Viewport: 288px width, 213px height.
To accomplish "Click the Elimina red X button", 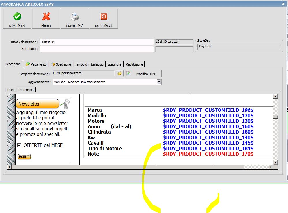I will (46, 19).
